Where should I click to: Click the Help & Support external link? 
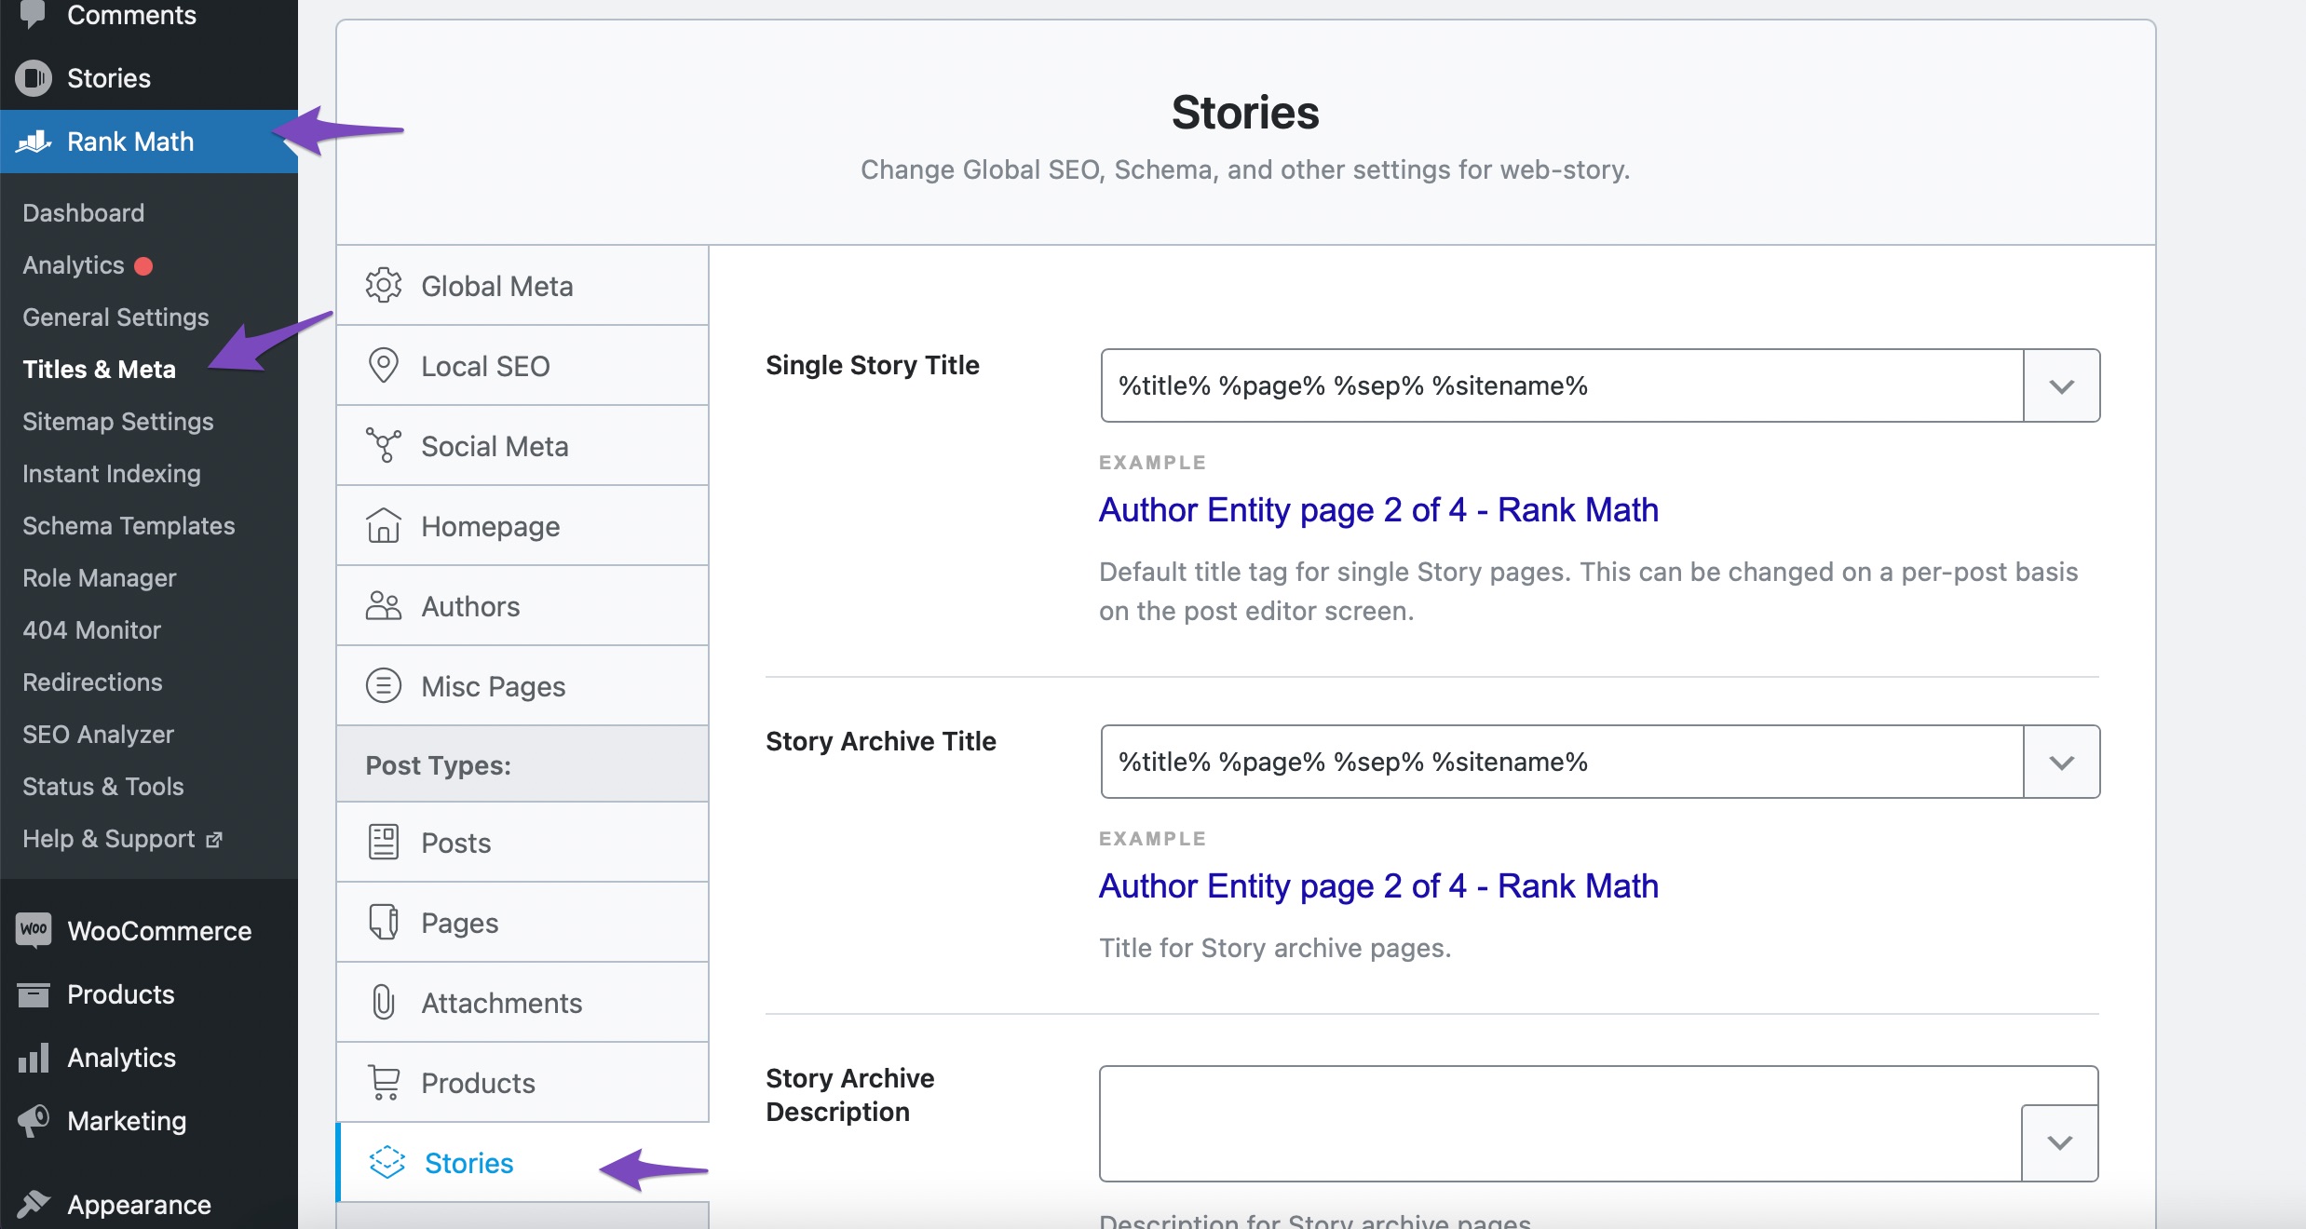pyautogui.click(x=119, y=837)
